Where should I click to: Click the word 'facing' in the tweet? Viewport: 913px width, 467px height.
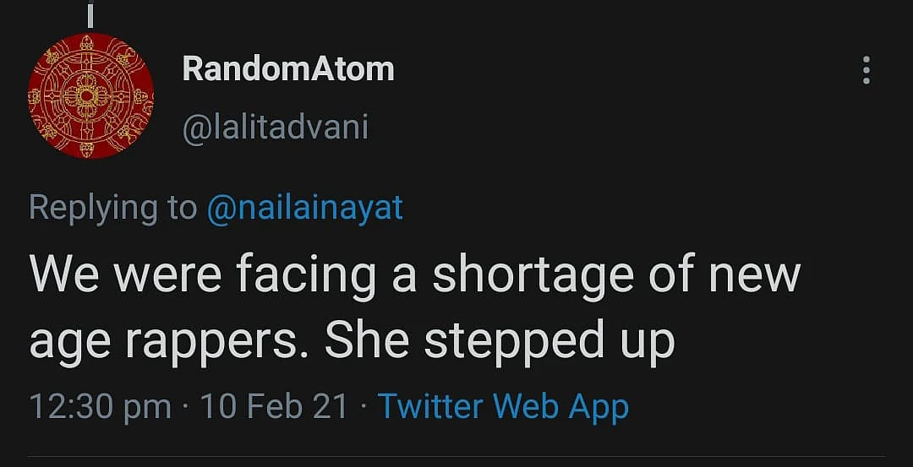pos(306,278)
